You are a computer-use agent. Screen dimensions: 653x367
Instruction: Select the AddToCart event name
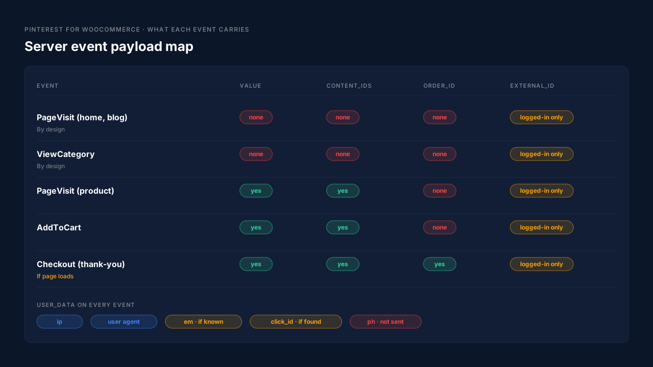tap(59, 227)
